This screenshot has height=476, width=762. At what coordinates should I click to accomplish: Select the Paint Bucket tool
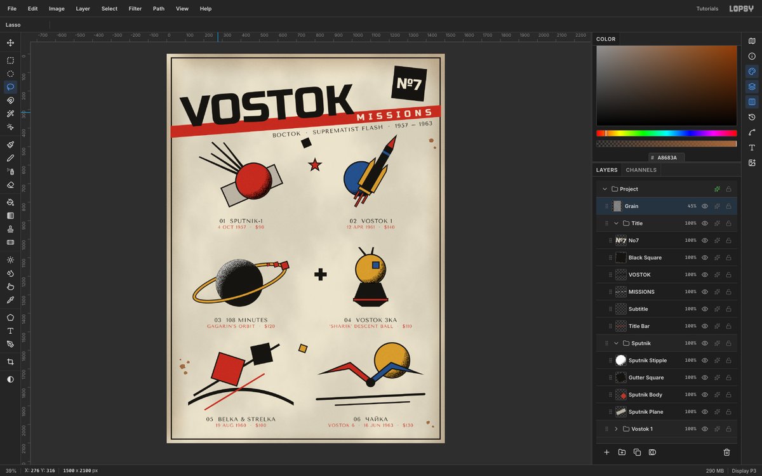coord(10,202)
